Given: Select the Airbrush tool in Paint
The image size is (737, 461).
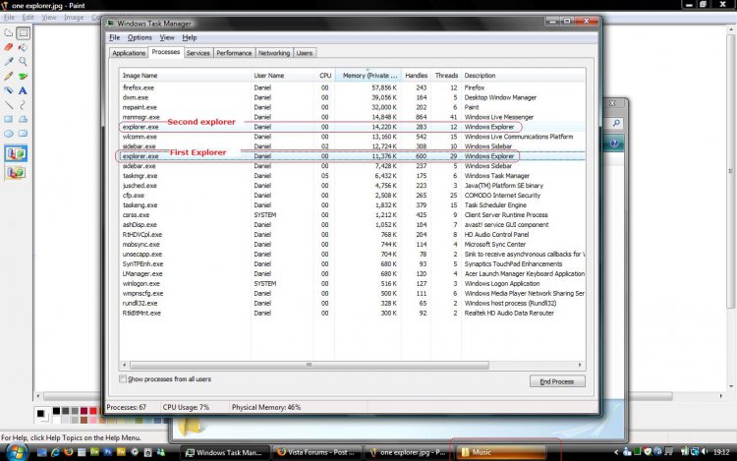Looking at the screenshot, I should tap(9, 90).
